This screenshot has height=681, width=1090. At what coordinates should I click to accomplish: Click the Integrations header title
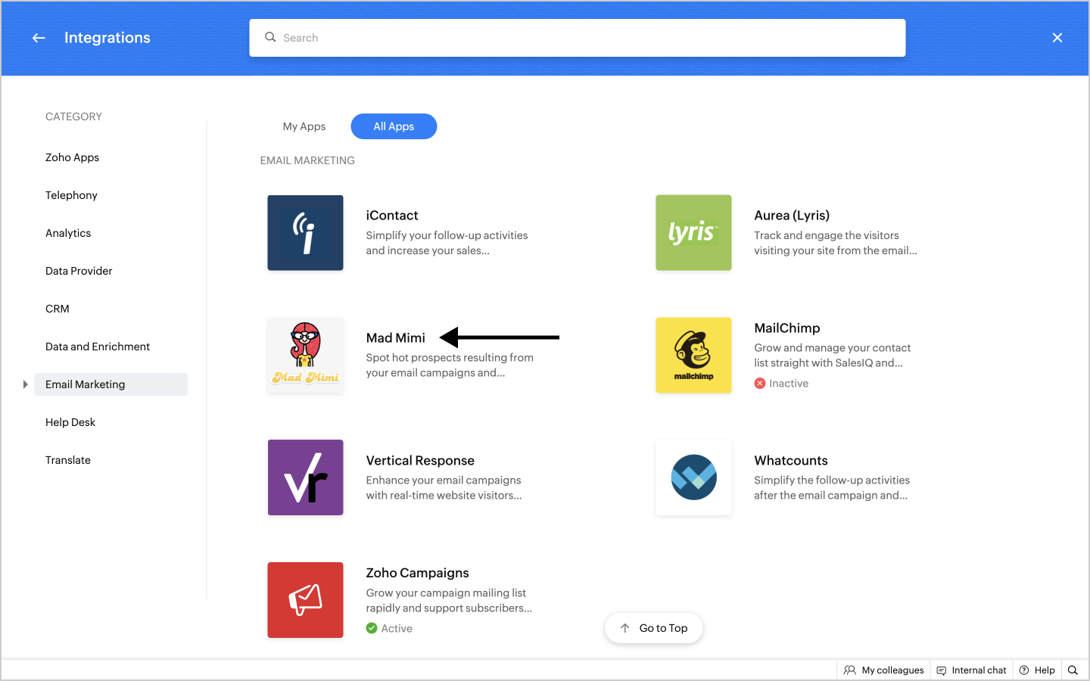pos(107,38)
